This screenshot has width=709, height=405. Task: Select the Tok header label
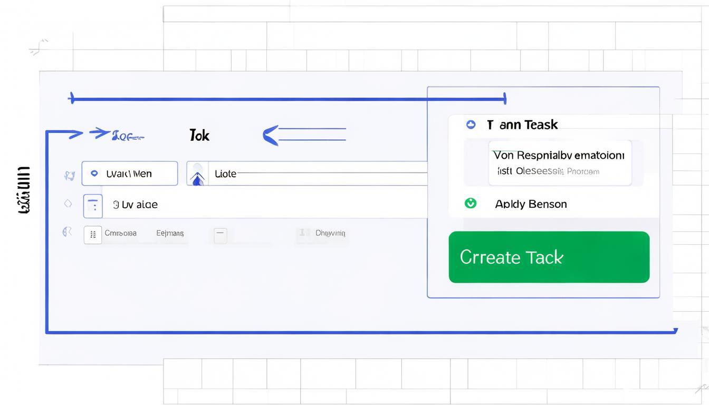point(199,136)
